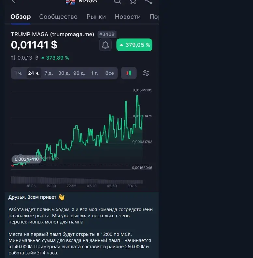This screenshot has height=258, width=253.
Task: Open chart settings sliders icon
Action: tap(146, 73)
